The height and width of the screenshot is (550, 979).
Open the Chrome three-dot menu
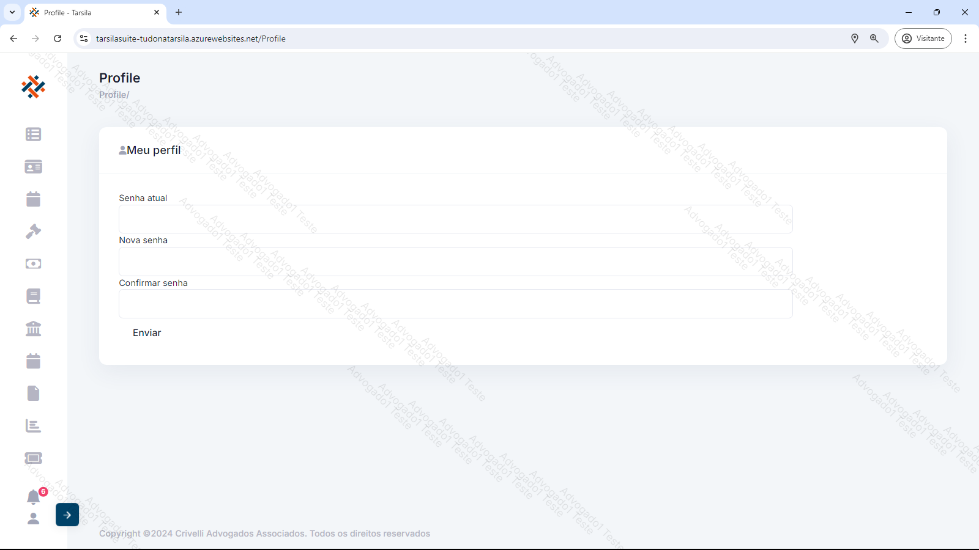tap(966, 38)
